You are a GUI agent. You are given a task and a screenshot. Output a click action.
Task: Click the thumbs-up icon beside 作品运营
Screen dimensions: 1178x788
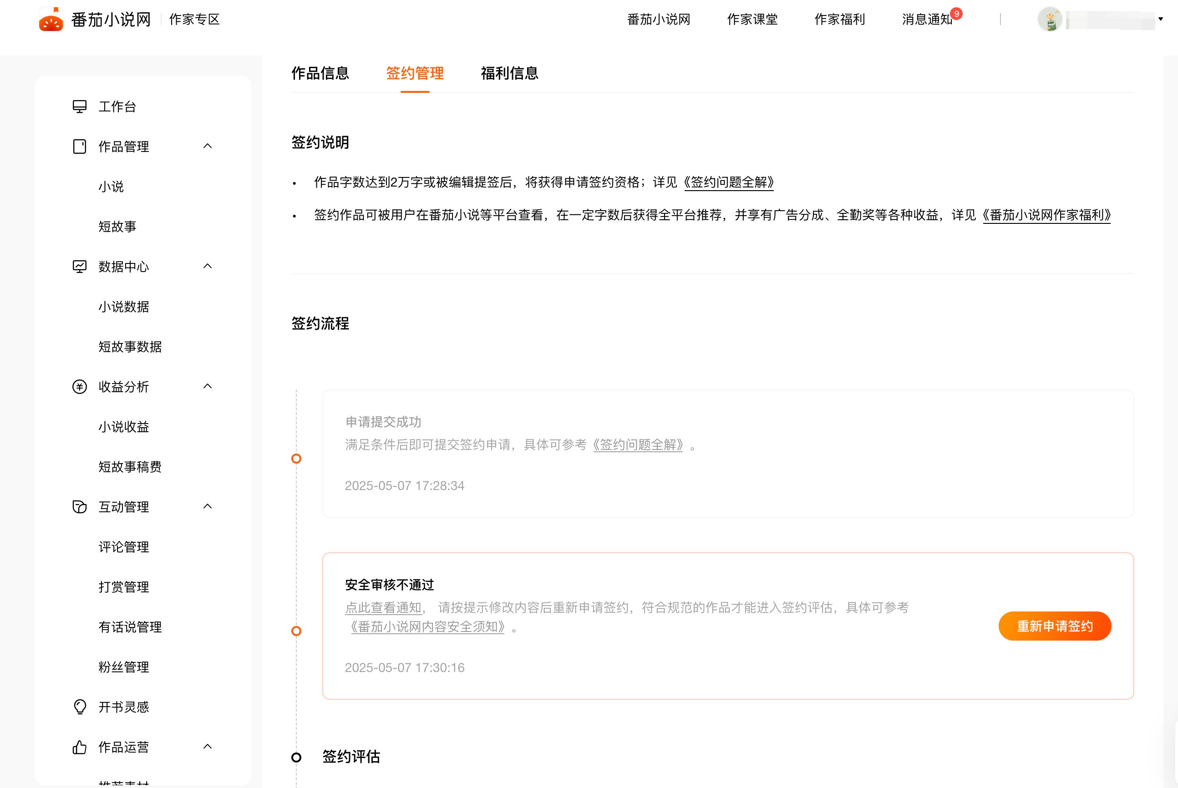pos(80,748)
